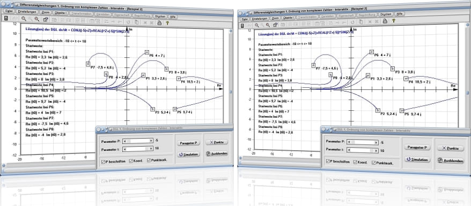The height and width of the screenshot is (206, 471).
Task: Toggle 'Punktmark.' checkbox in right dialog
Action: pos(374,163)
